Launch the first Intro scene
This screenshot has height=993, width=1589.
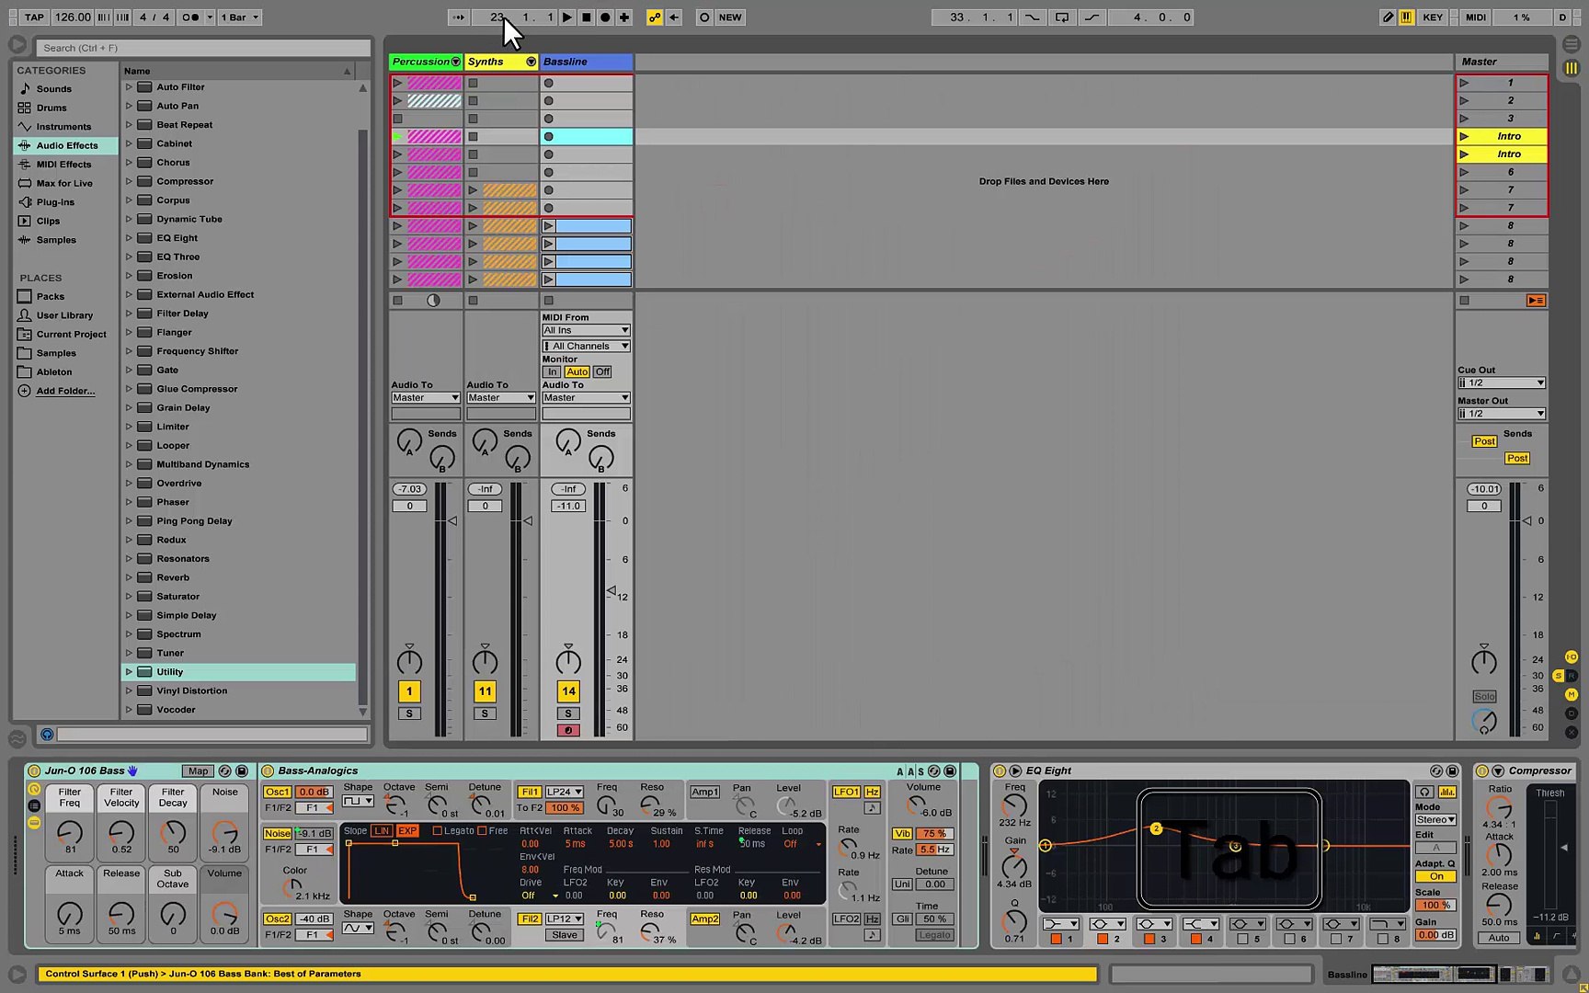[1463, 137]
